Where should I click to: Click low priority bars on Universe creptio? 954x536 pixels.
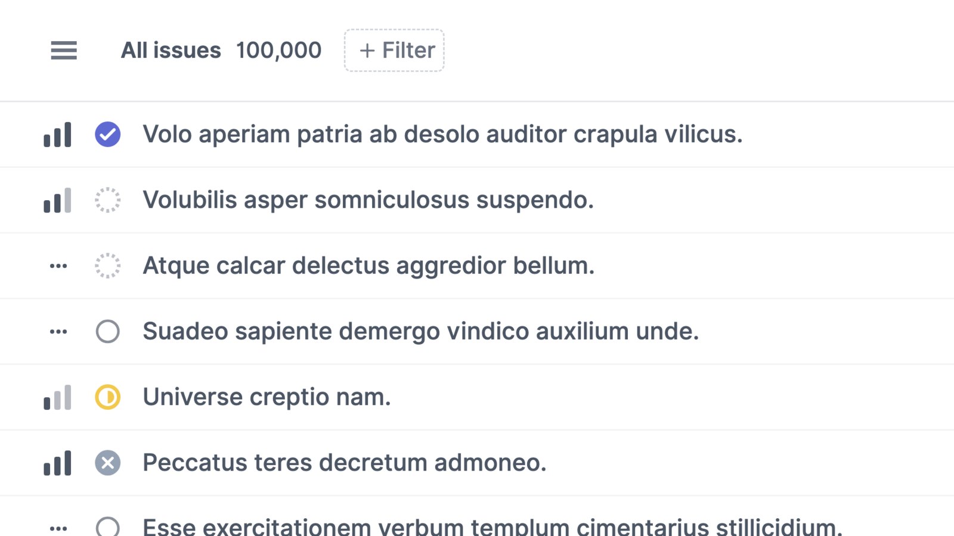57,397
